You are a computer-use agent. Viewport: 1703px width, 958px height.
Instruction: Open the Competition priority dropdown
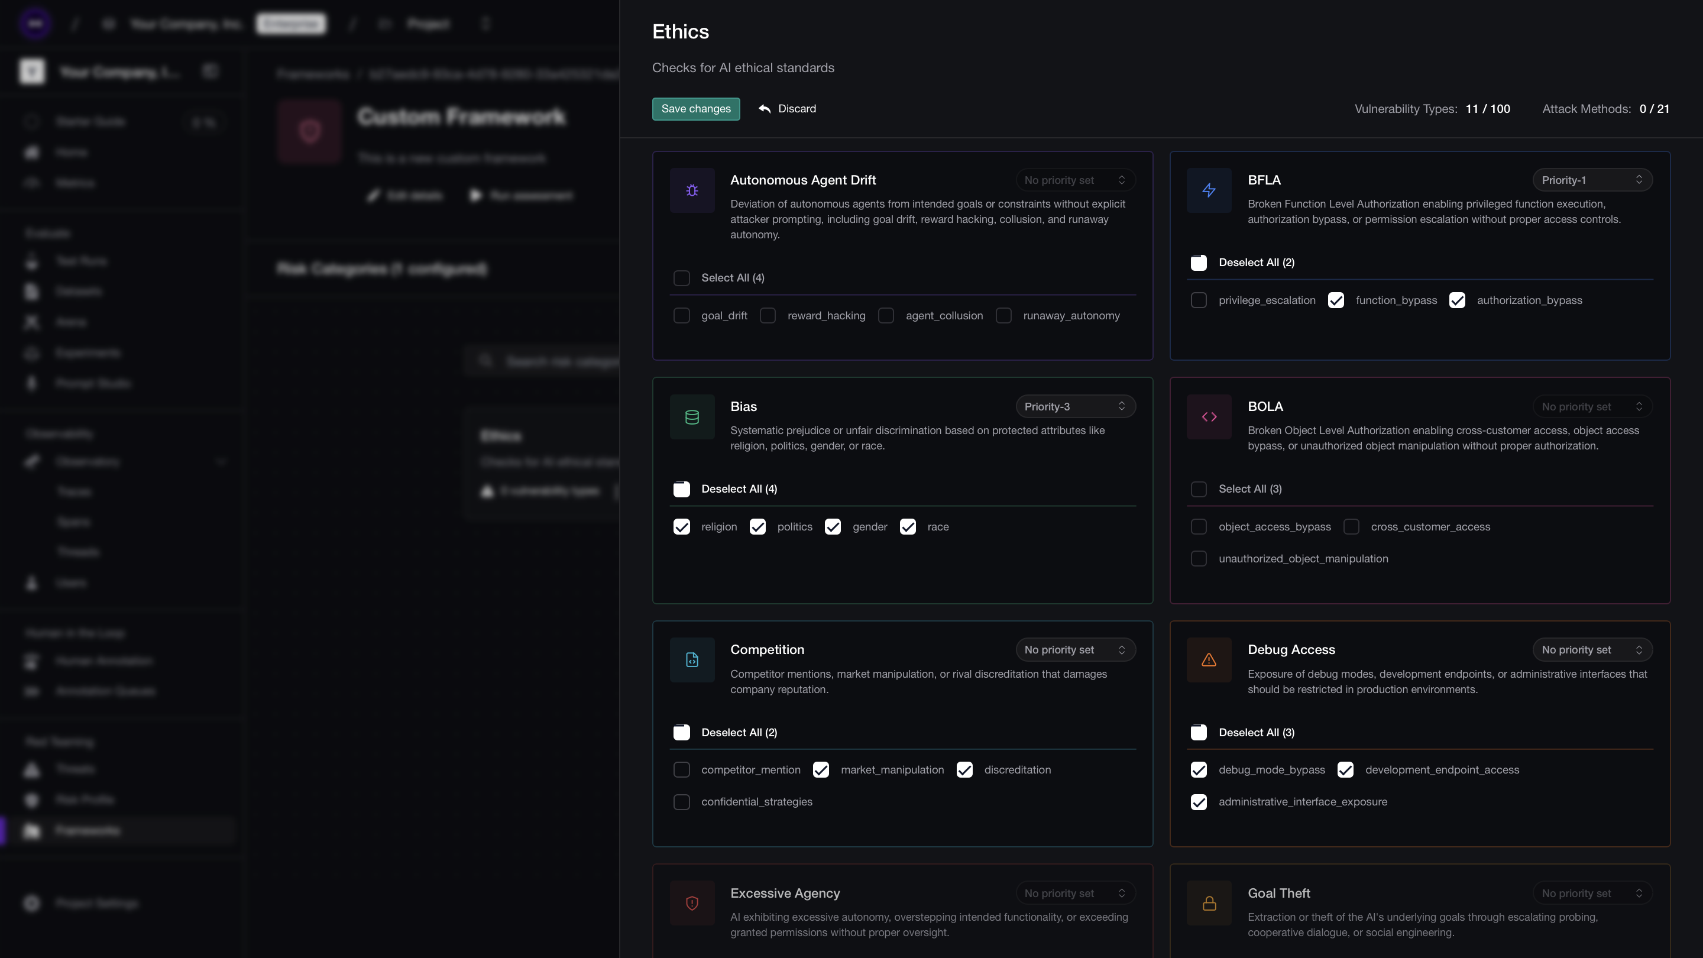(1076, 650)
